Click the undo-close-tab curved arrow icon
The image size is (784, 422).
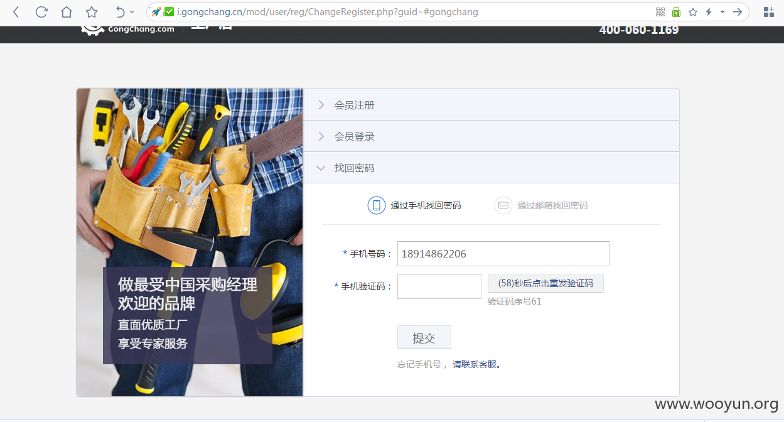[x=121, y=12]
